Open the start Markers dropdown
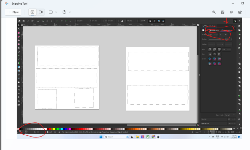The width and height of the screenshot is (250, 150). click(212, 44)
